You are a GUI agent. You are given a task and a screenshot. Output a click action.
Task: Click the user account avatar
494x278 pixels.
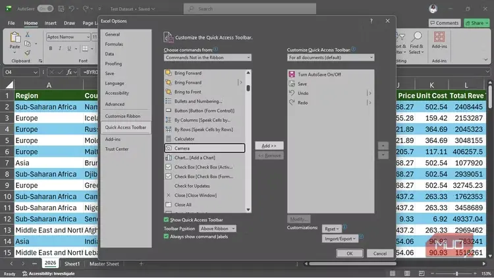pyautogui.click(x=433, y=9)
